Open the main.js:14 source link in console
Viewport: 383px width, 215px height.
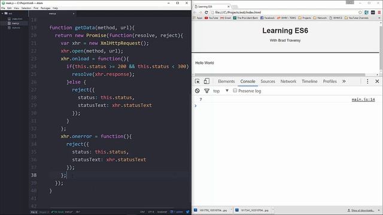[x=363, y=100]
